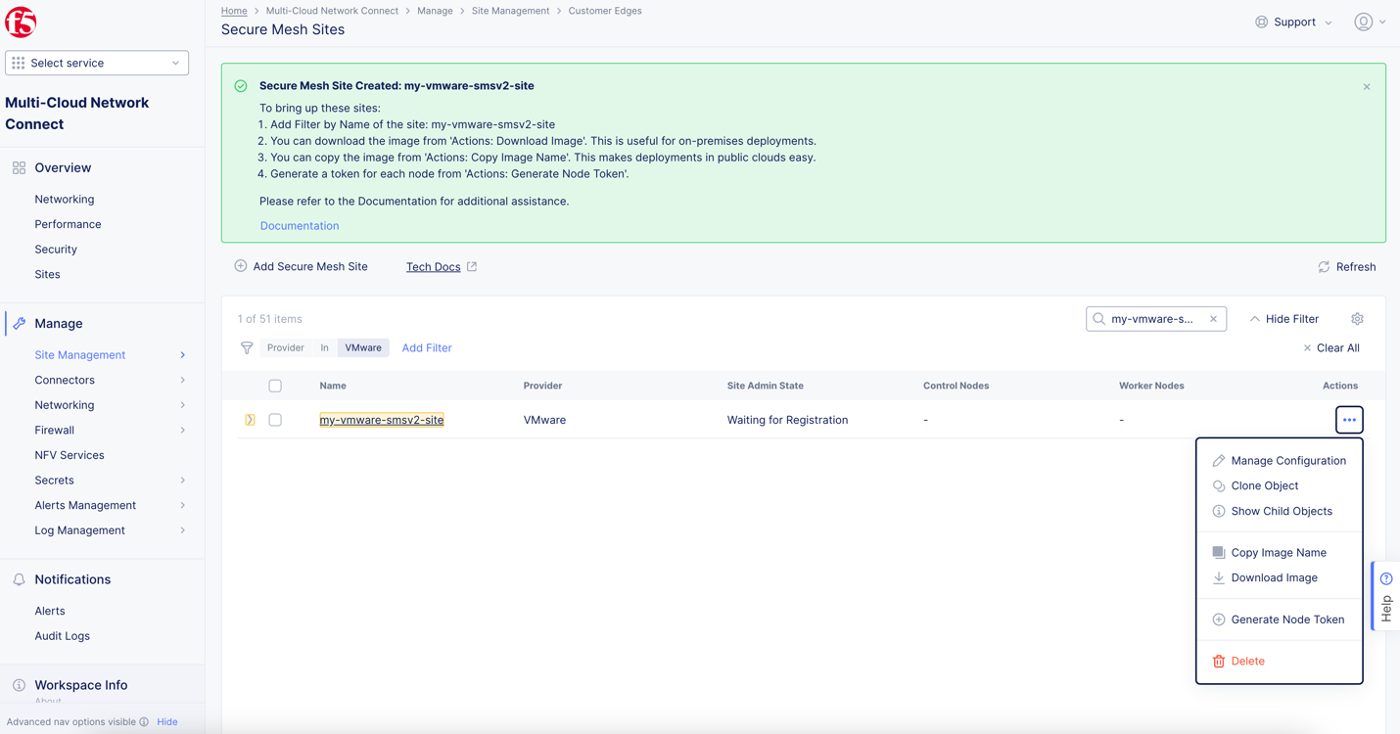The image size is (1400, 734).
Task: Click inside the site search input field
Action: pyautogui.click(x=1155, y=318)
